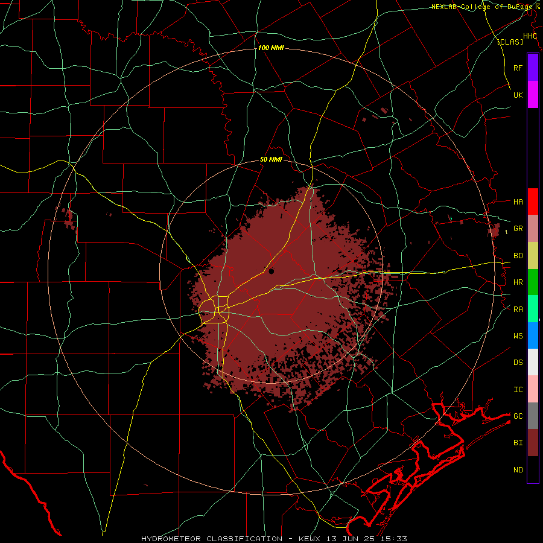Viewport: 543px width, 543px height.
Task: Click the black radar site dot
Action: (x=271, y=271)
